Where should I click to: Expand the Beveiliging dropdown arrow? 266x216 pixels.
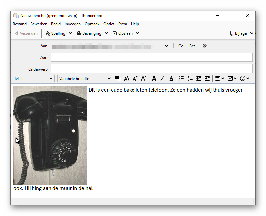pyautogui.click(x=106, y=33)
